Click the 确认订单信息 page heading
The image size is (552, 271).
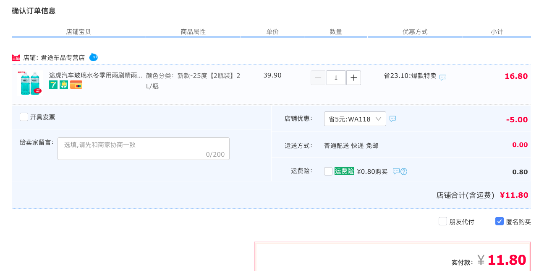[x=34, y=11]
